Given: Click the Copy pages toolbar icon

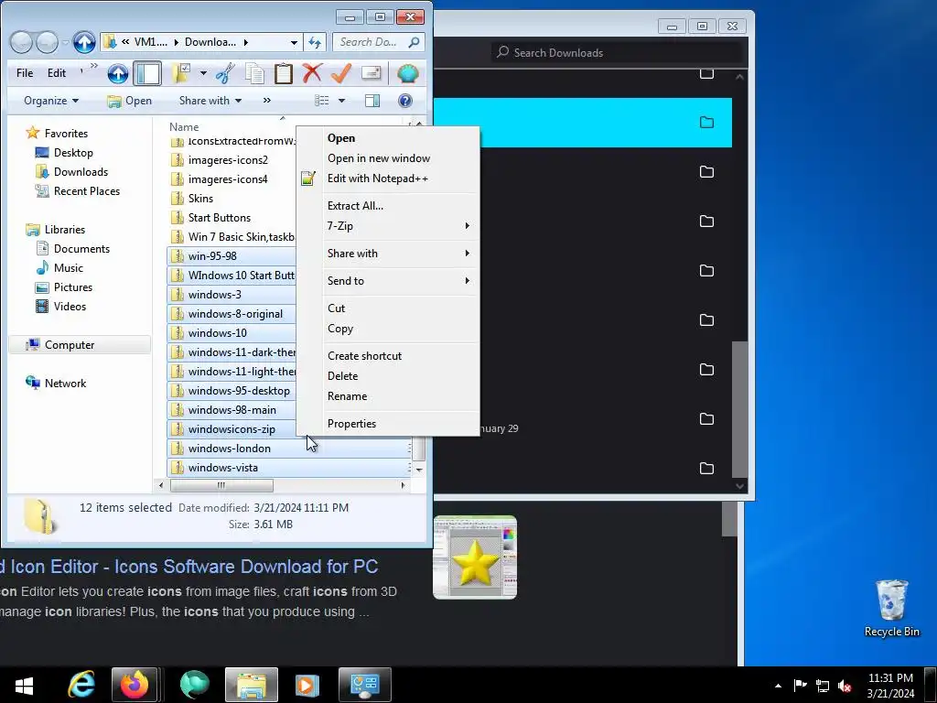Looking at the screenshot, I should point(254,73).
